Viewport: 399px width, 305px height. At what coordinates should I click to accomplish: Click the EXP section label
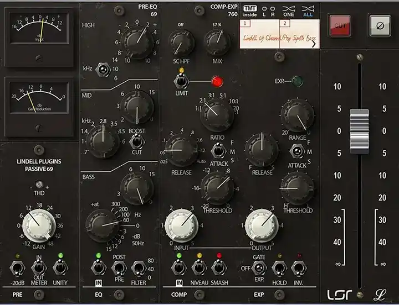point(259,295)
